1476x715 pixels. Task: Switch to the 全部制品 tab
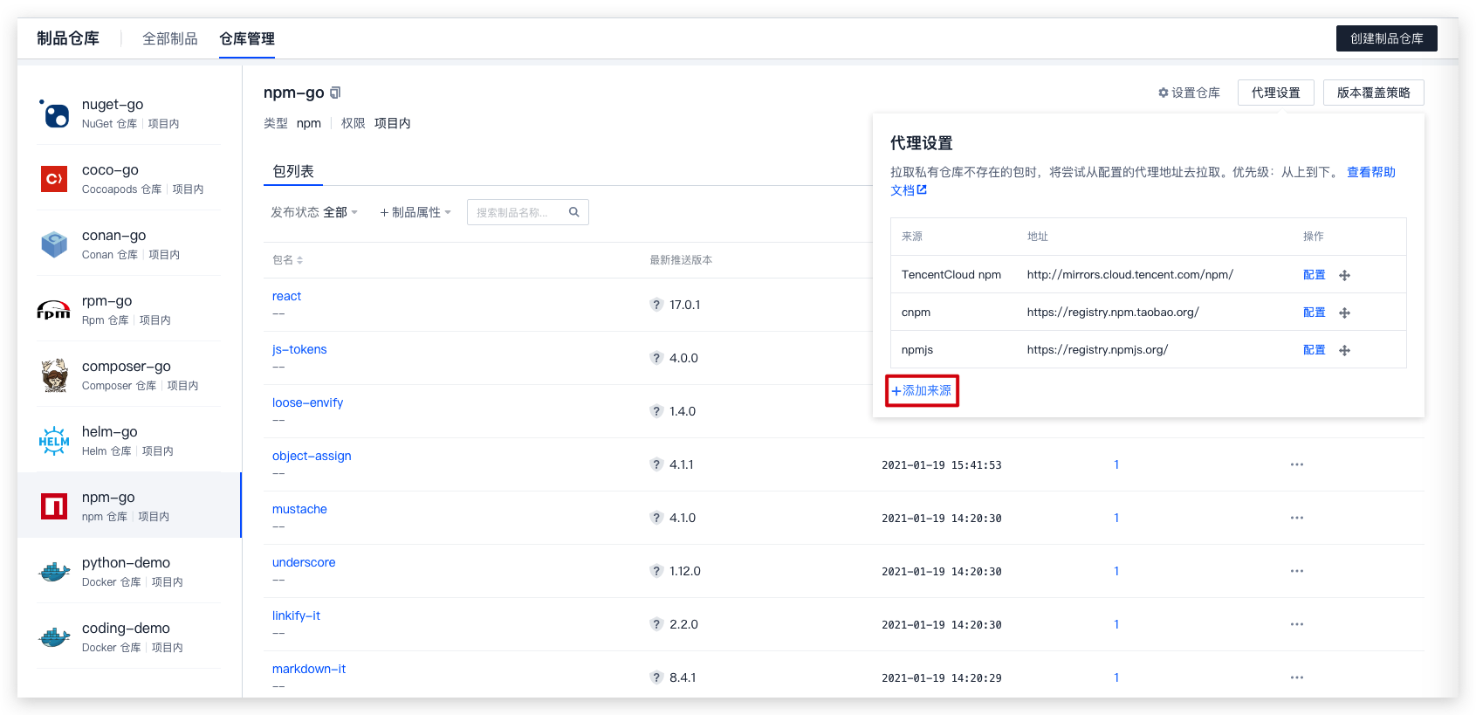(170, 38)
